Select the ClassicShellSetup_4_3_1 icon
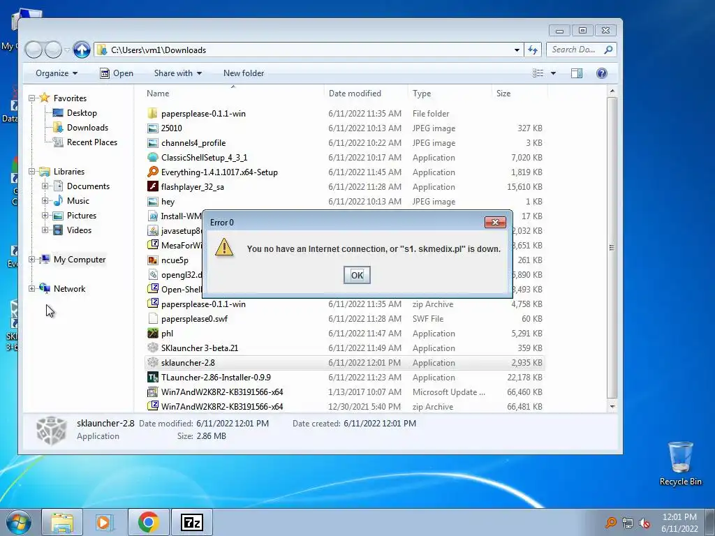Viewport: 715px width, 536px height. click(x=153, y=157)
